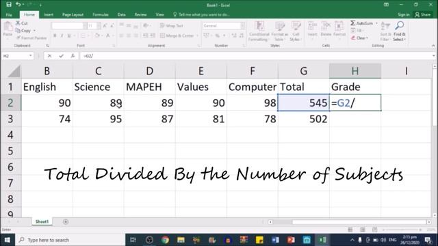Switch to the Review tab
The height and width of the screenshot is (246, 438).
click(x=140, y=14)
